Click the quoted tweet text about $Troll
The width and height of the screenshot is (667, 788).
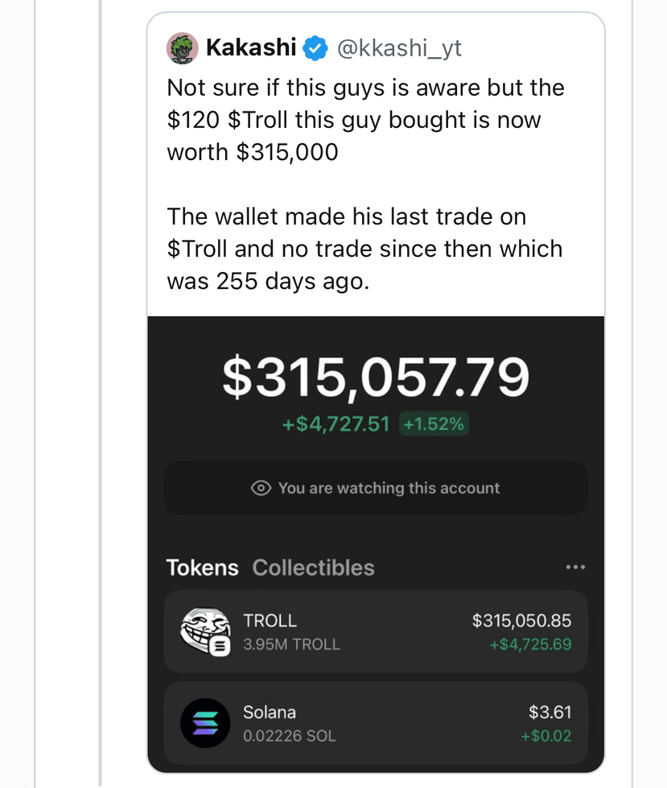(x=365, y=184)
